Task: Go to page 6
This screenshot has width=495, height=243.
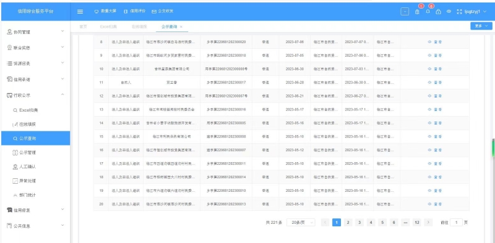Action: point(394,223)
